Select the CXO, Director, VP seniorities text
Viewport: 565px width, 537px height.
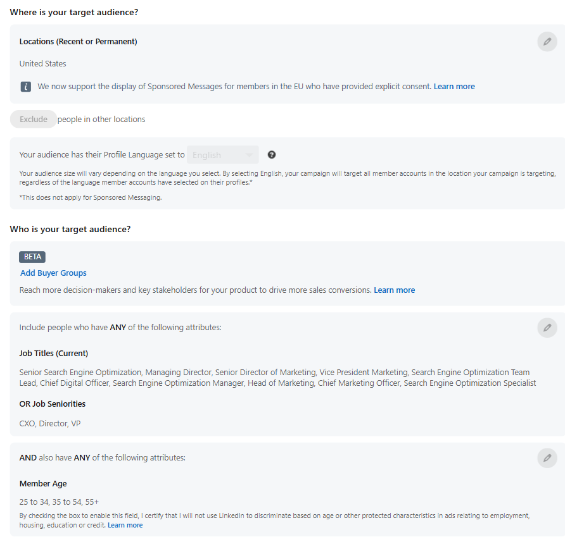[50, 424]
